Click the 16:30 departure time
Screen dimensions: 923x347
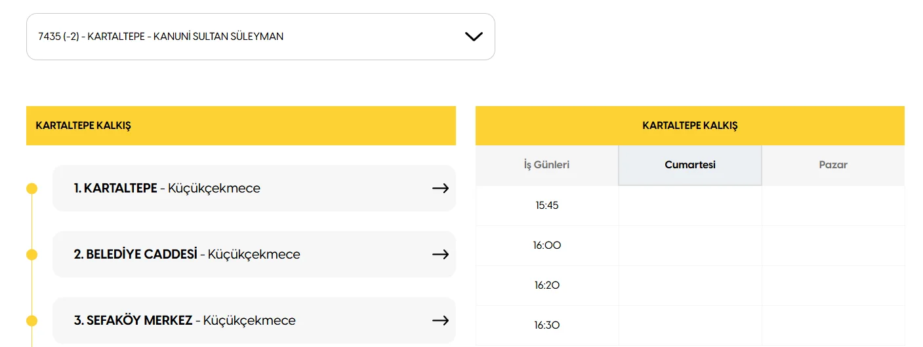click(x=546, y=325)
